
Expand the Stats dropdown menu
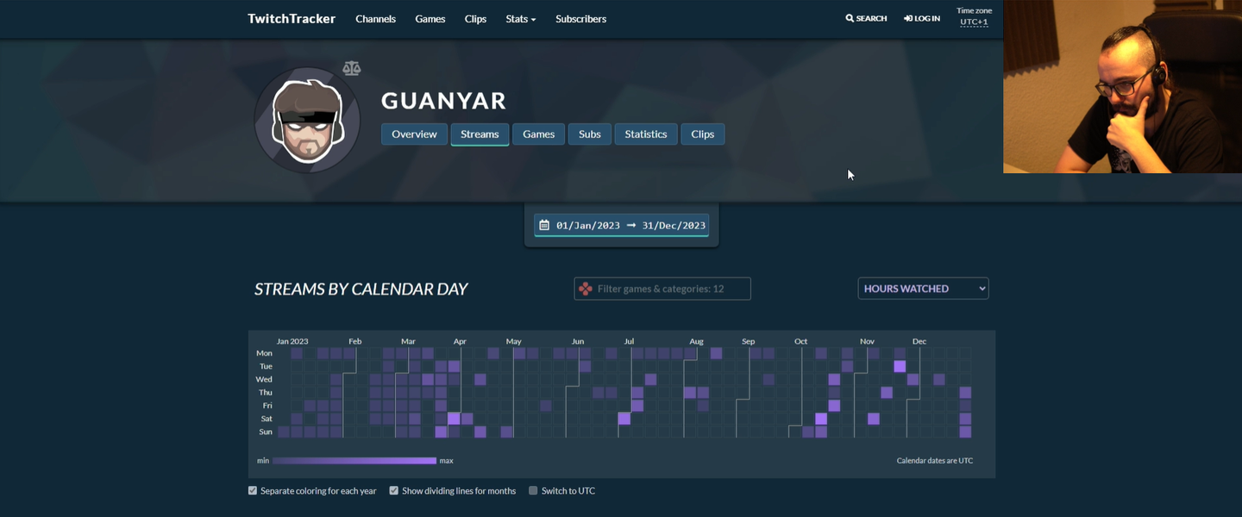tap(521, 18)
